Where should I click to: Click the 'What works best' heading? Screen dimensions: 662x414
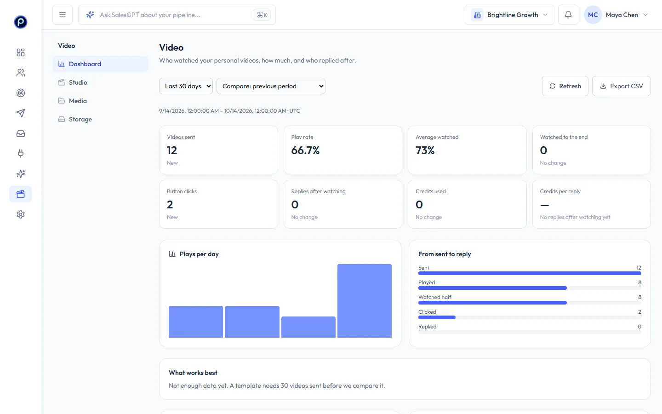(x=193, y=373)
